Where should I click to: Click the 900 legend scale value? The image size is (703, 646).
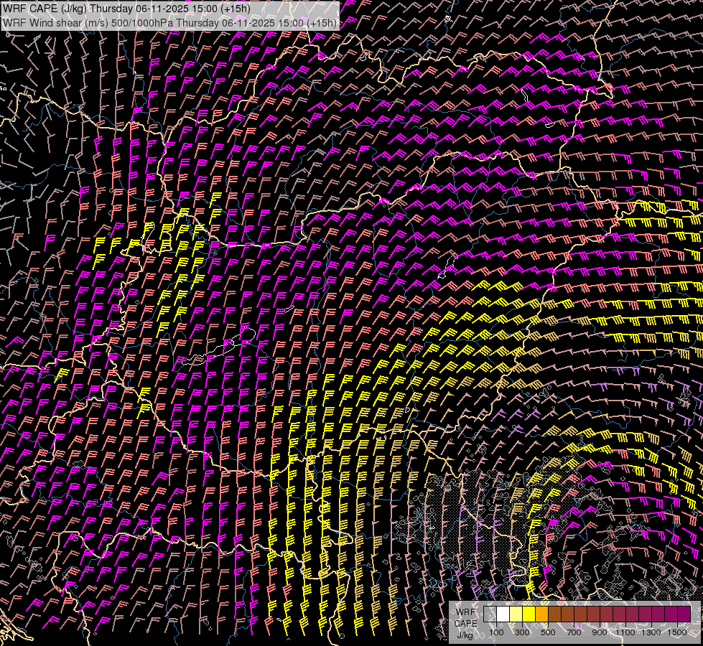tap(600, 632)
